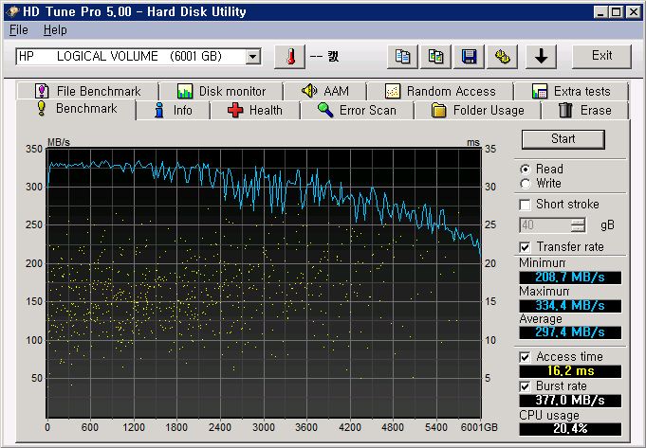This screenshot has width=646, height=448.
Task: Click the HD Tune title bar app icon
Action: [12, 11]
